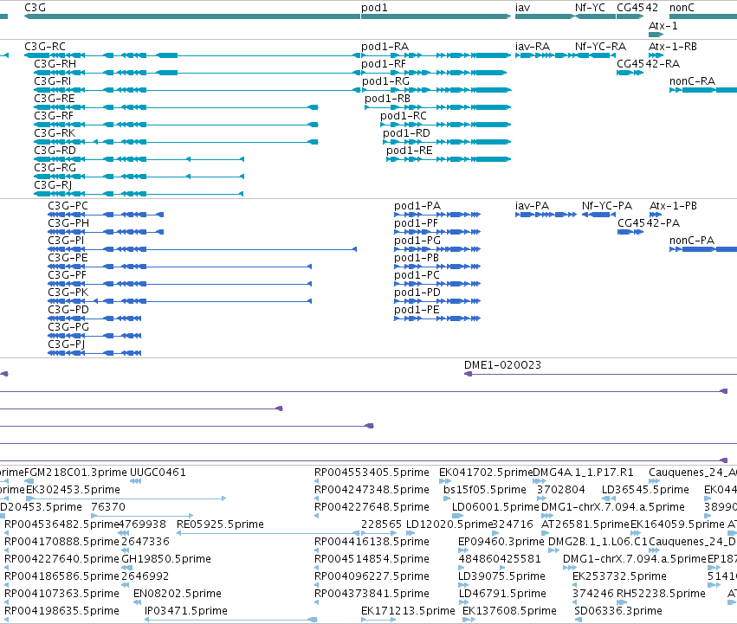The image size is (737, 624).
Task: Open transcript C3G-RI label
Action: point(53,81)
